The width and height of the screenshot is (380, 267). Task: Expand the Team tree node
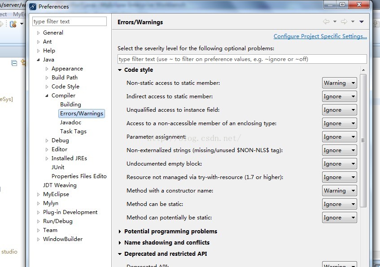pos(38,230)
